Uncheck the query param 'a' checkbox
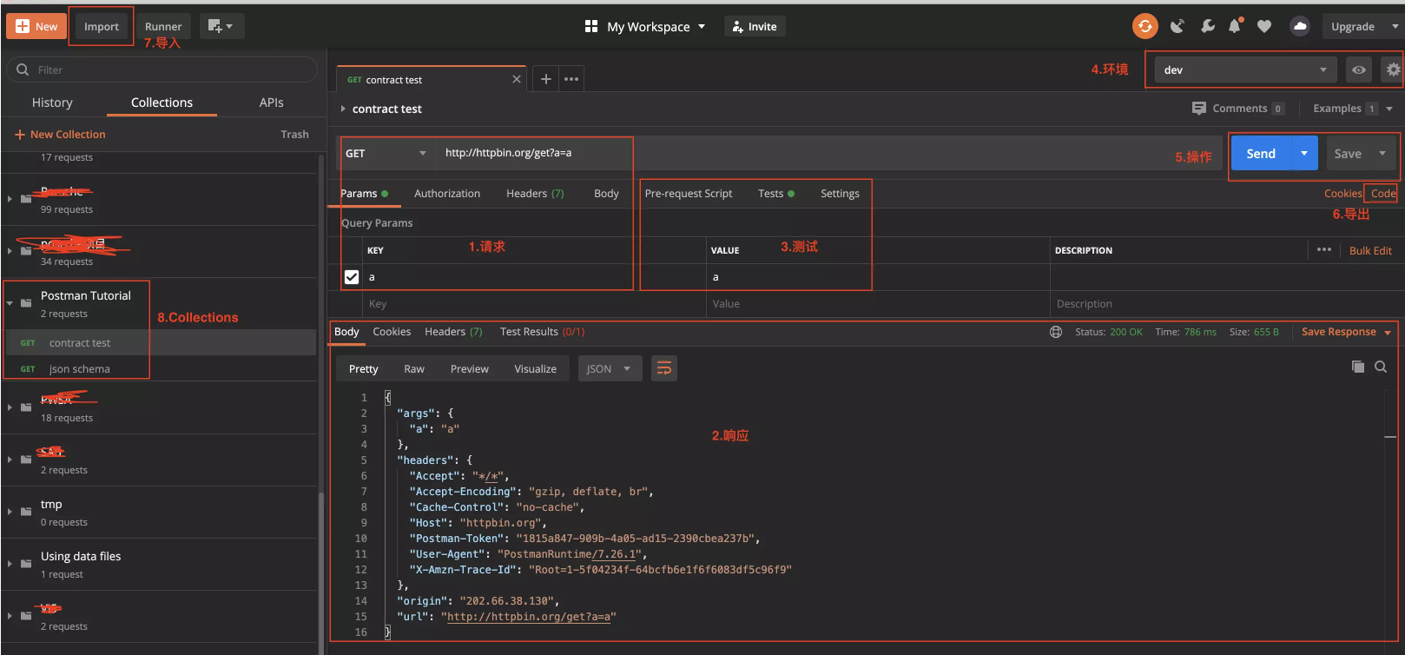 click(352, 277)
